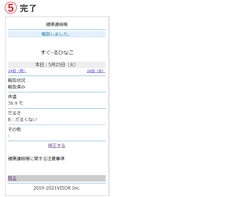
Task: Select the name すぐーるひなこ
Action: [x=57, y=52]
